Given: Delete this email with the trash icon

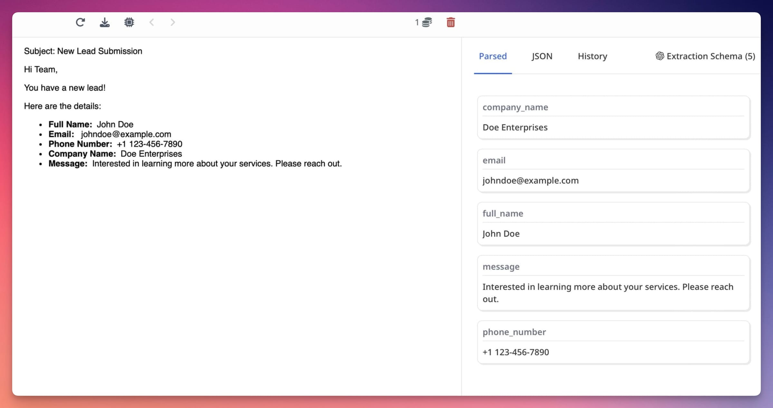Looking at the screenshot, I should [x=451, y=22].
